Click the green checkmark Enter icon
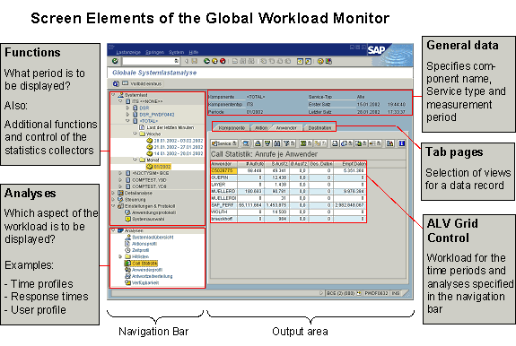Viewport: 516px width, 346px height. coord(115,61)
